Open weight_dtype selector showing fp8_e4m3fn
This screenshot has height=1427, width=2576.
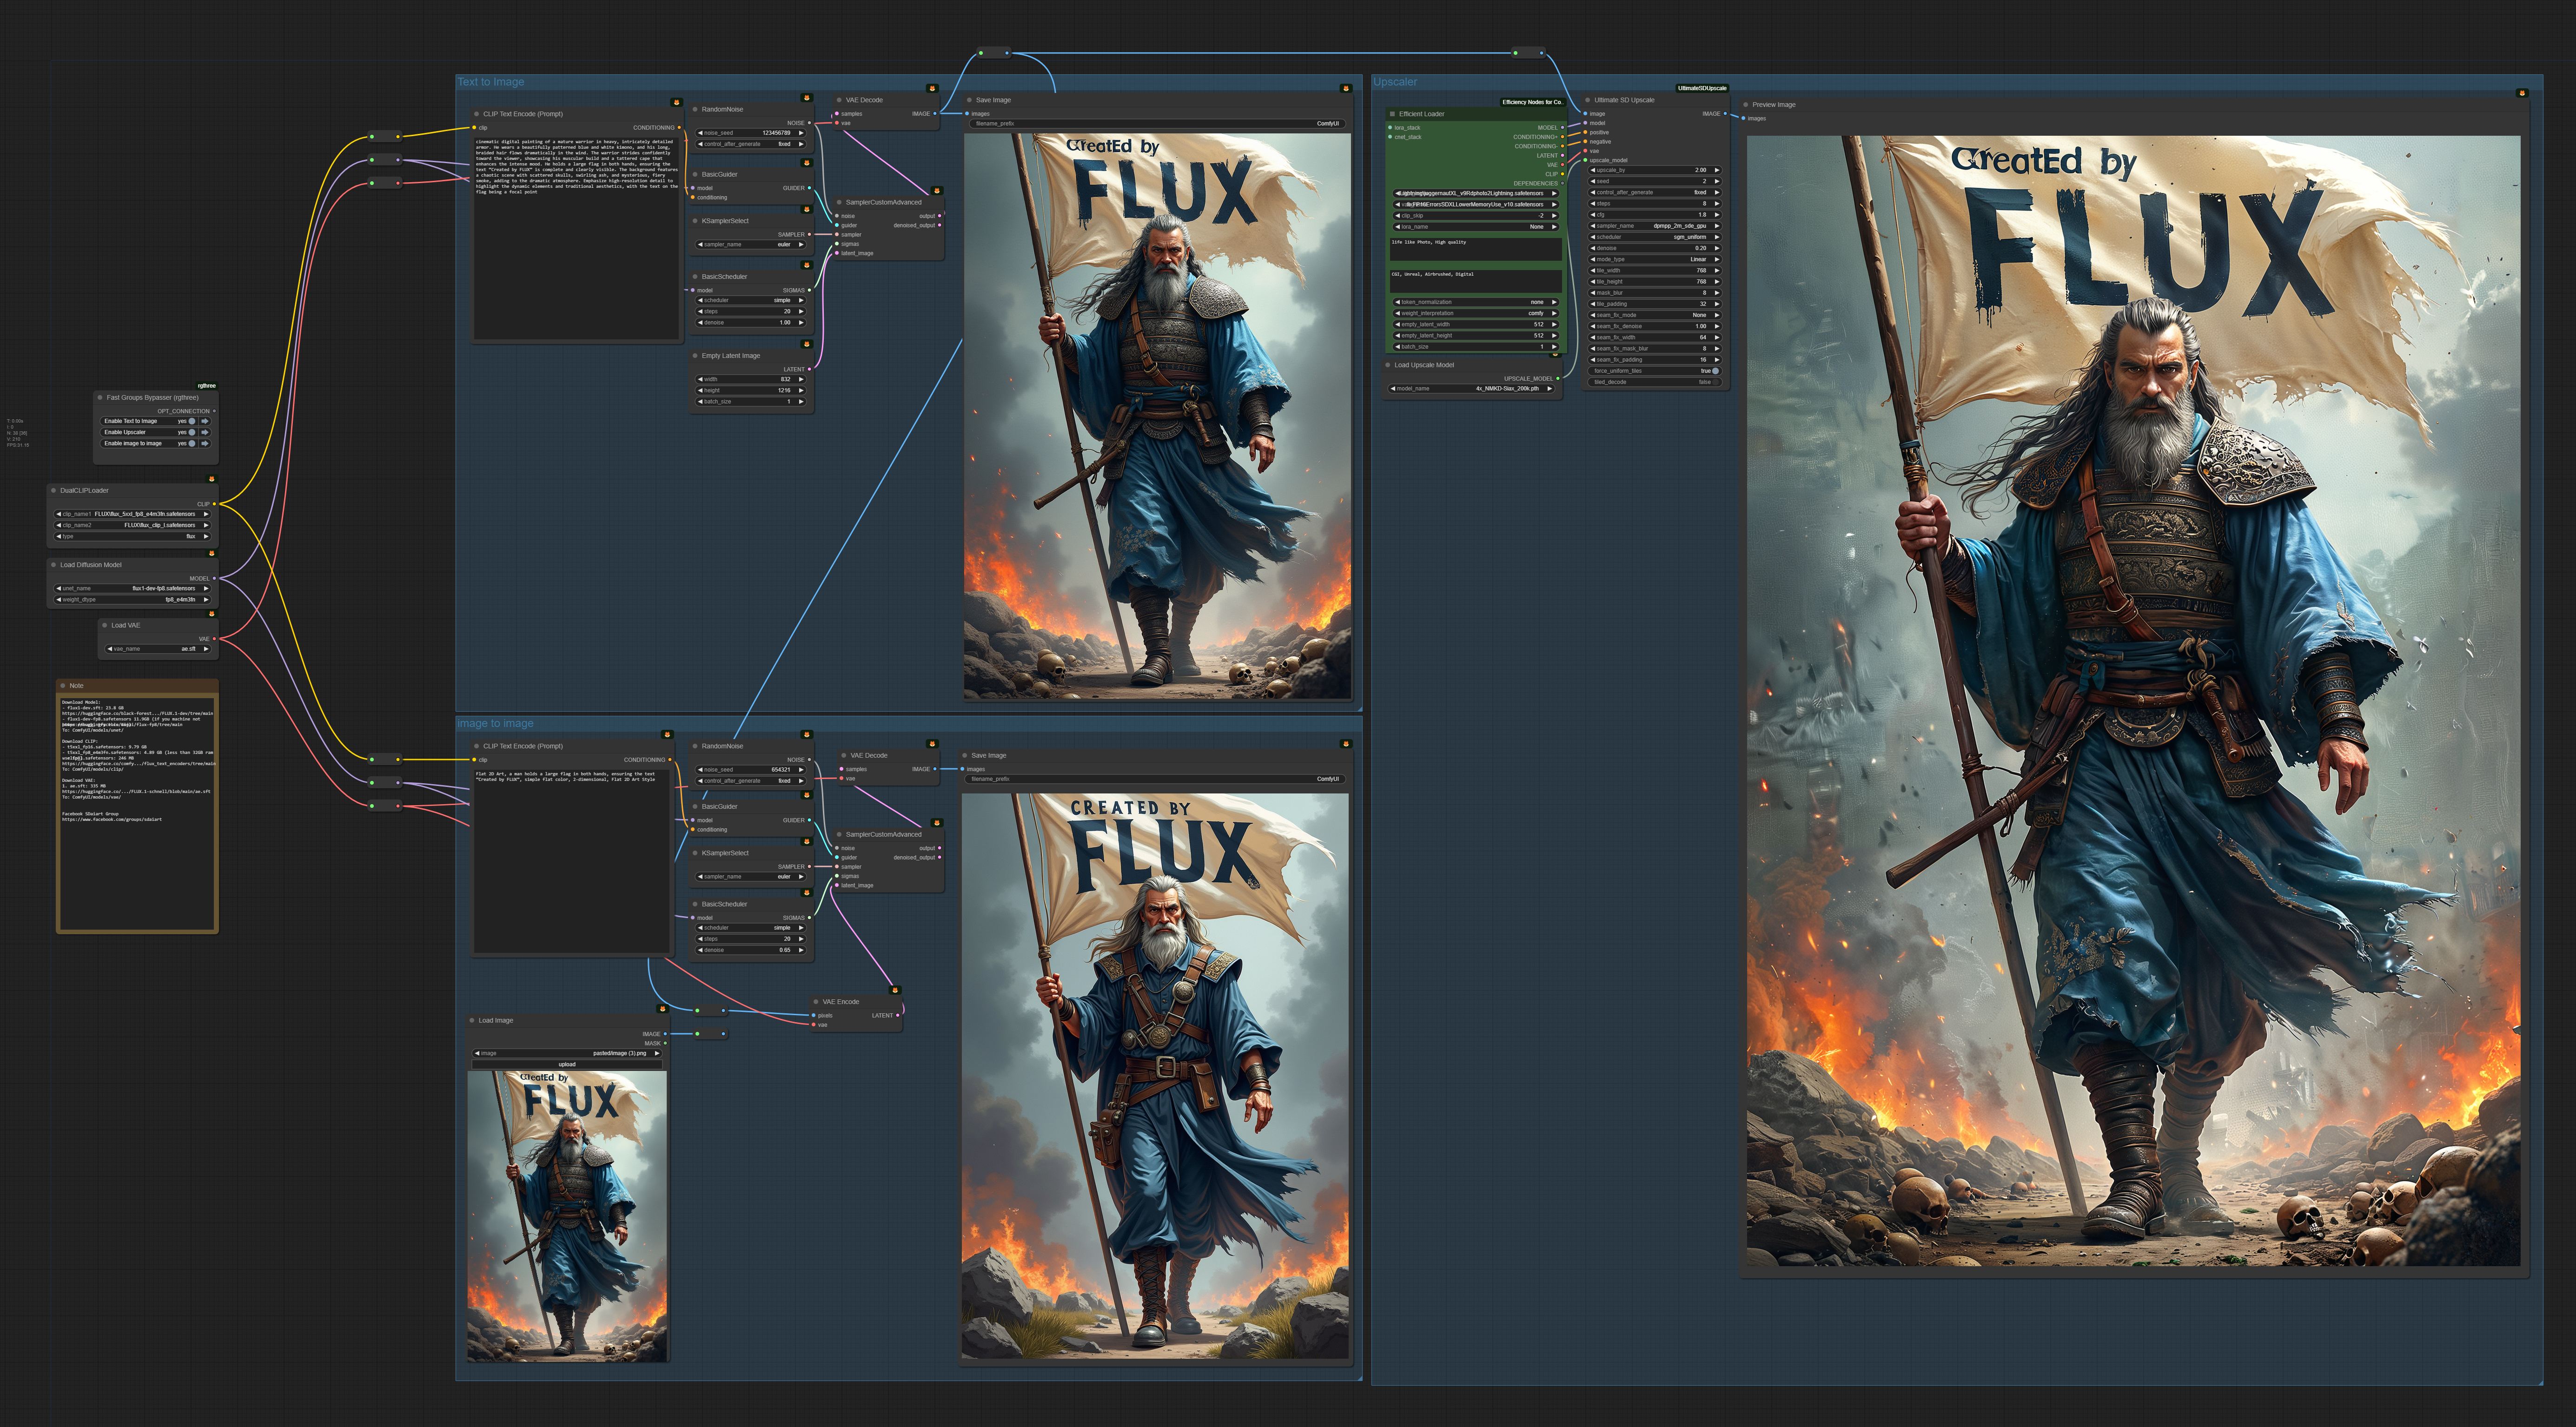[x=132, y=599]
